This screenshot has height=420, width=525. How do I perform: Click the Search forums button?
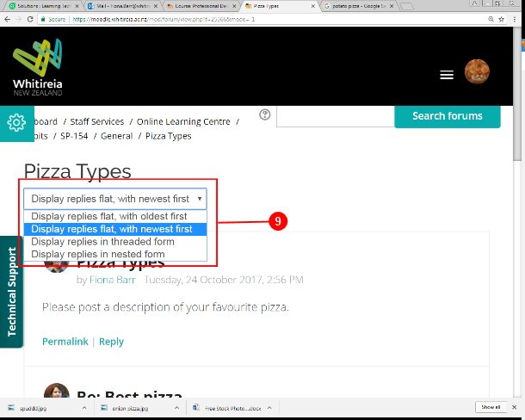448,116
